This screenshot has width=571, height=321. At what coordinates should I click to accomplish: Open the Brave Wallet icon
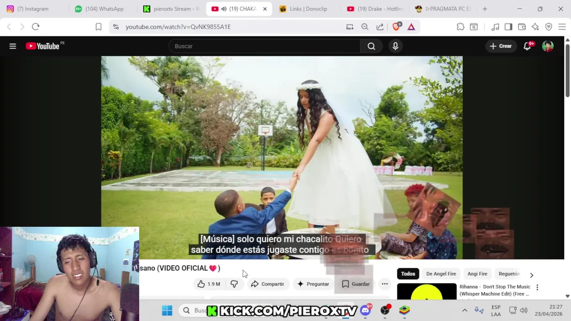click(x=522, y=27)
